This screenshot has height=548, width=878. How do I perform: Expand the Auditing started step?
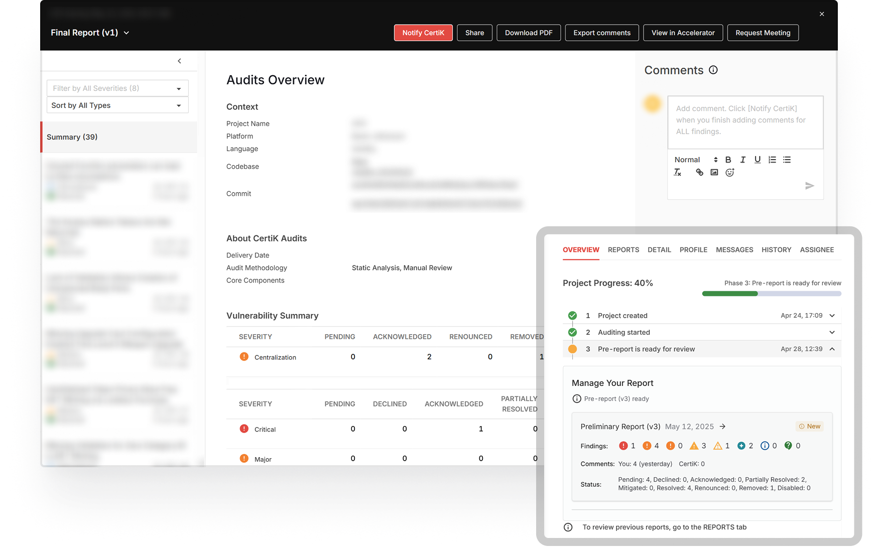coord(832,332)
